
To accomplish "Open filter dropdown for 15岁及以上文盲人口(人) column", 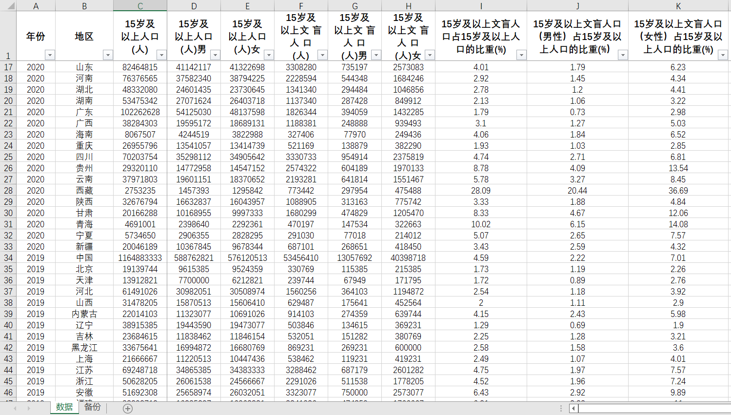I will pyautogui.click(x=322, y=55).
